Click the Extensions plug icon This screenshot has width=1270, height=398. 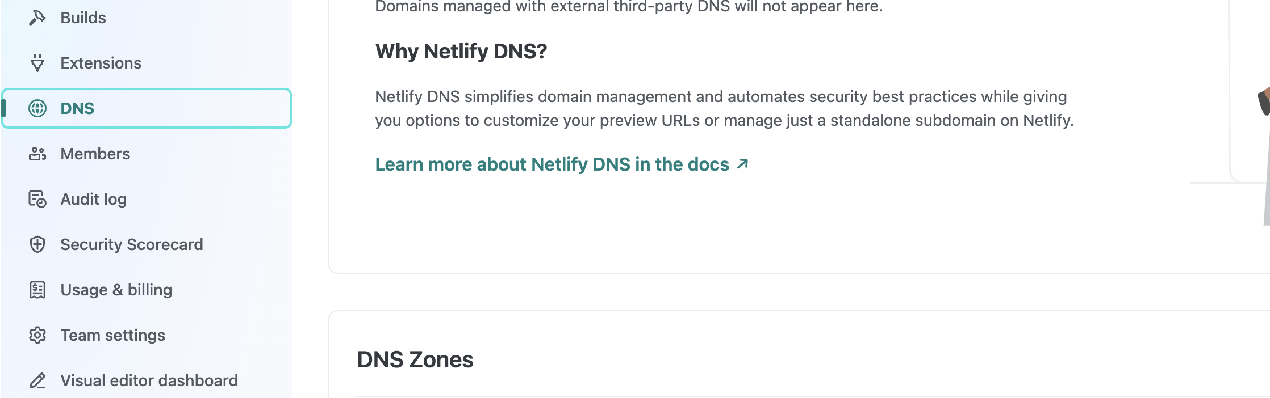pyautogui.click(x=37, y=63)
